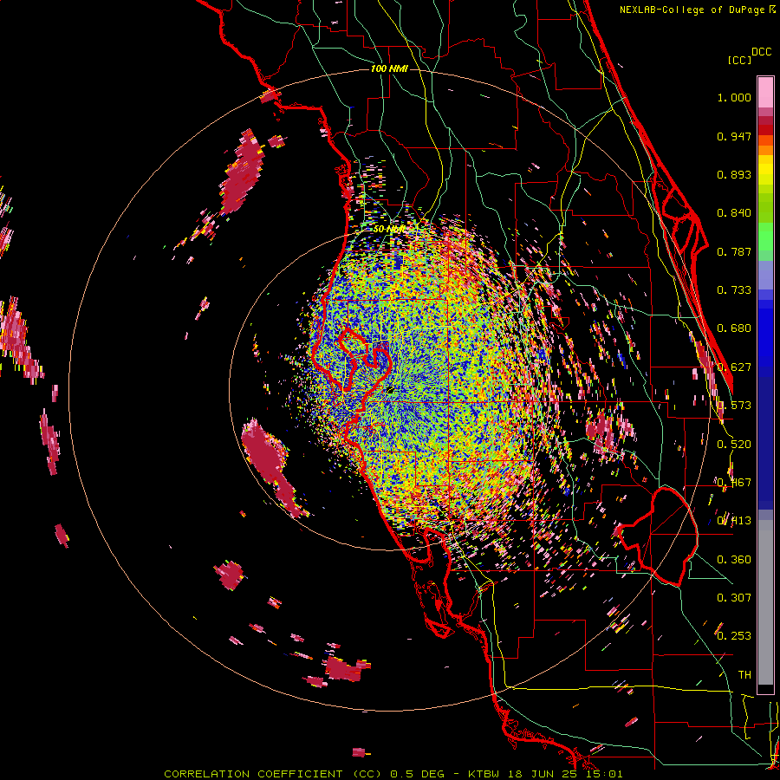The height and width of the screenshot is (780, 780).
Task: Select the 0.413 legend value
Action: 734,521
